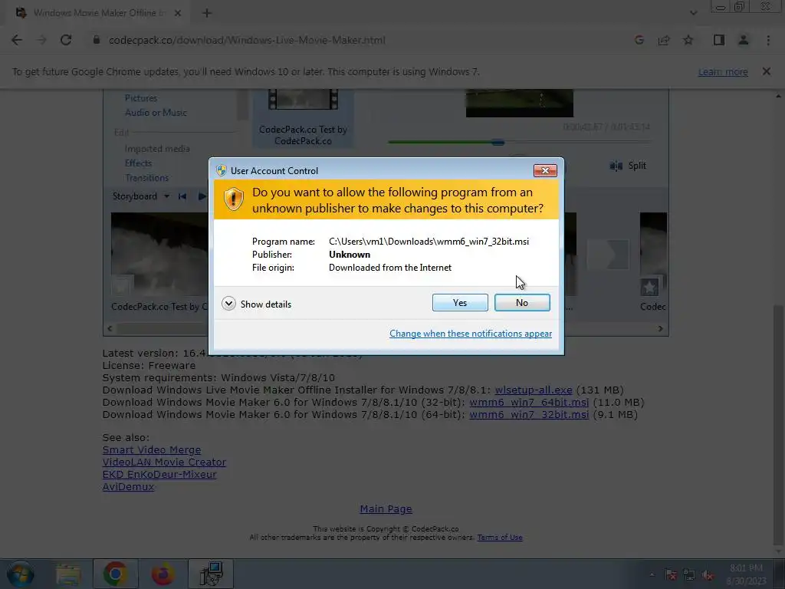The height and width of the screenshot is (589, 785).
Task: Click the Google icon in Chrome toolbar
Action: coord(639,40)
